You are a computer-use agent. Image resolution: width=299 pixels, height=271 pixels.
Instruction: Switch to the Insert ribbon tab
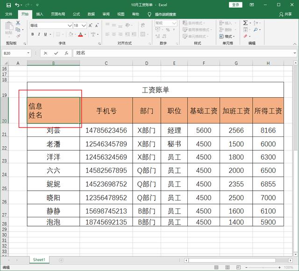click(40, 14)
